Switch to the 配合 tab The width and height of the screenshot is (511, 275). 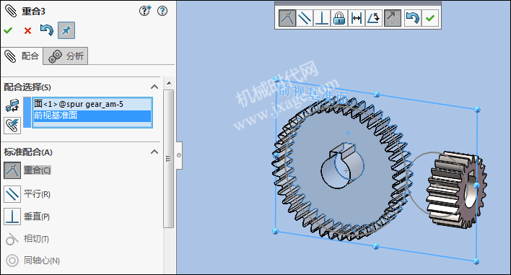coord(22,56)
